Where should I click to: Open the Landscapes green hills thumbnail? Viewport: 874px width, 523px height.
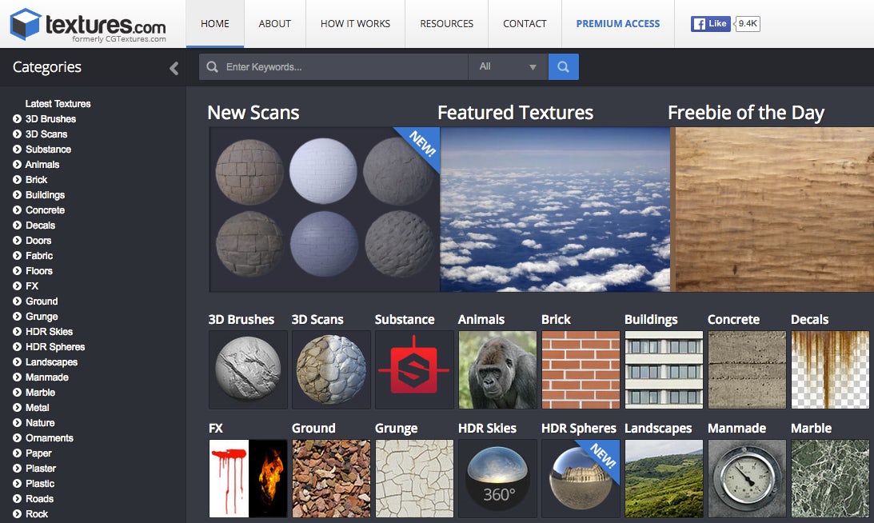pyautogui.click(x=664, y=478)
